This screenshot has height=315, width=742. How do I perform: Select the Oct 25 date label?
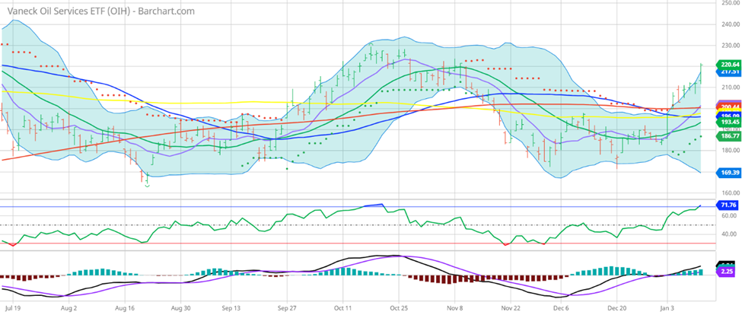tap(399, 307)
